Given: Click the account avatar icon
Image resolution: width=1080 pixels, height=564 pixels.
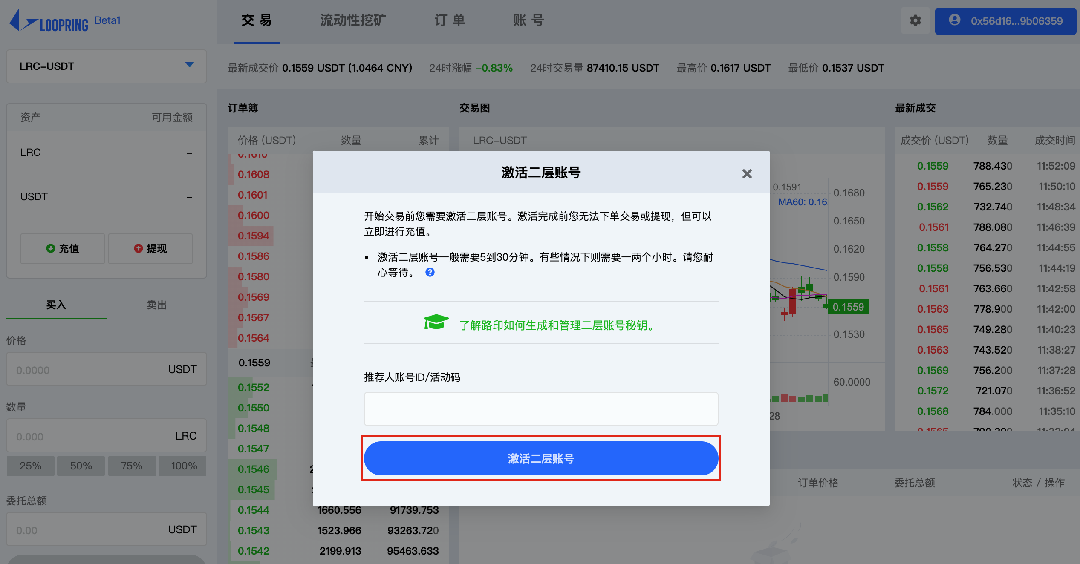Looking at the screenshot, I should coord(954,20).
